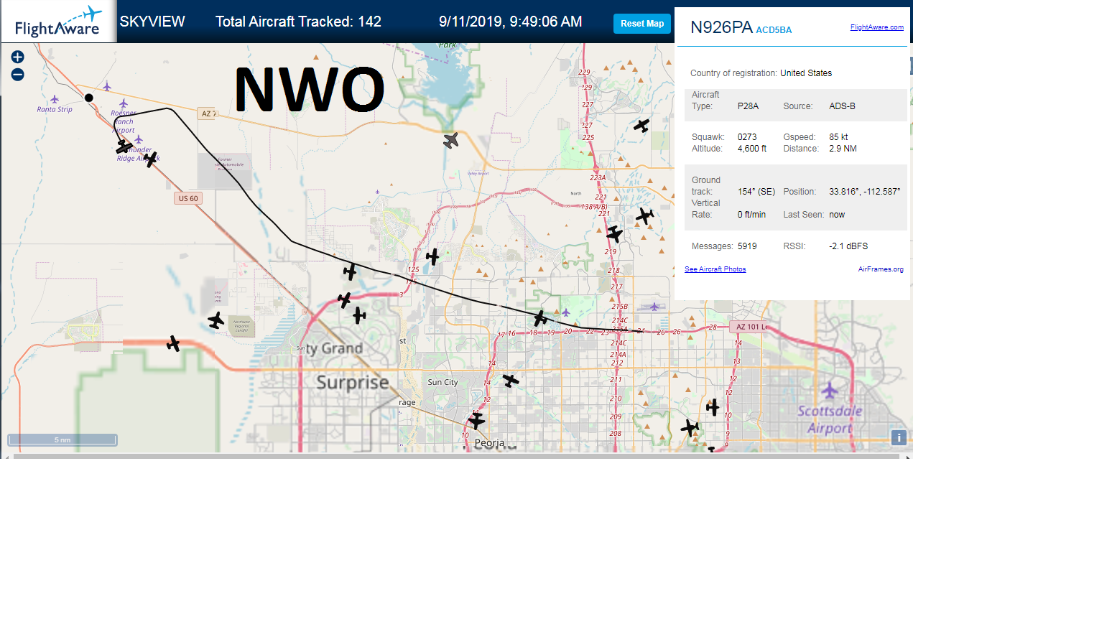
Task: Click the N926PA callsign heading
Action: point(721,27)
